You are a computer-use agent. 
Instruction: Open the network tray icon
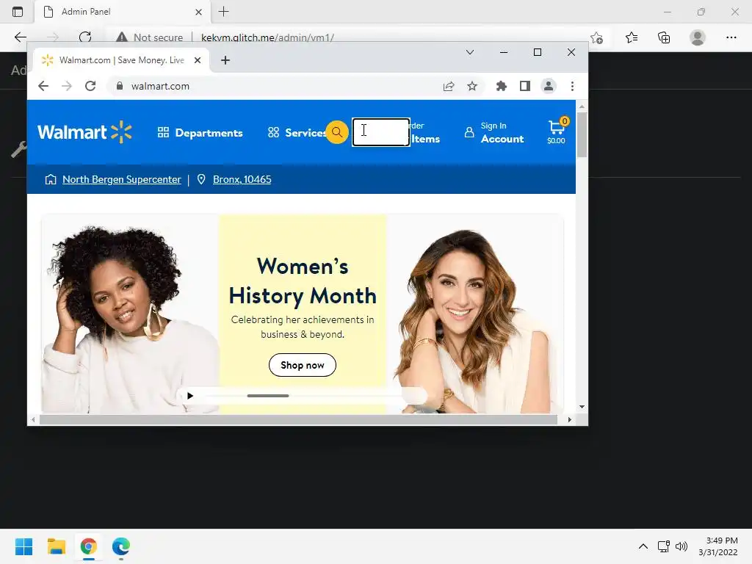coord(664,546)
